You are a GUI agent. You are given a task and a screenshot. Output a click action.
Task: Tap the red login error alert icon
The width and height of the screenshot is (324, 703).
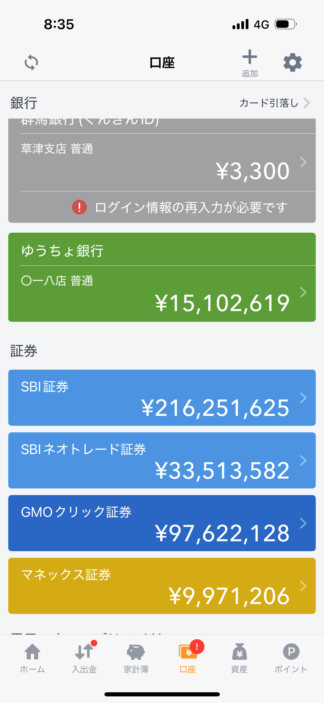pyautogui.click(x=79, y=207)
